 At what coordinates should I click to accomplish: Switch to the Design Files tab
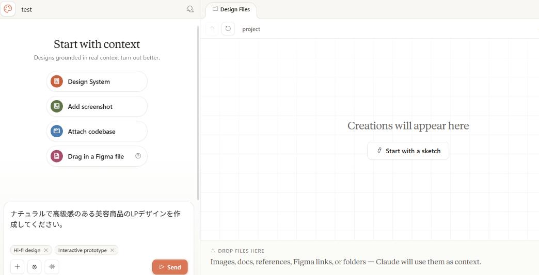point(231,10)
